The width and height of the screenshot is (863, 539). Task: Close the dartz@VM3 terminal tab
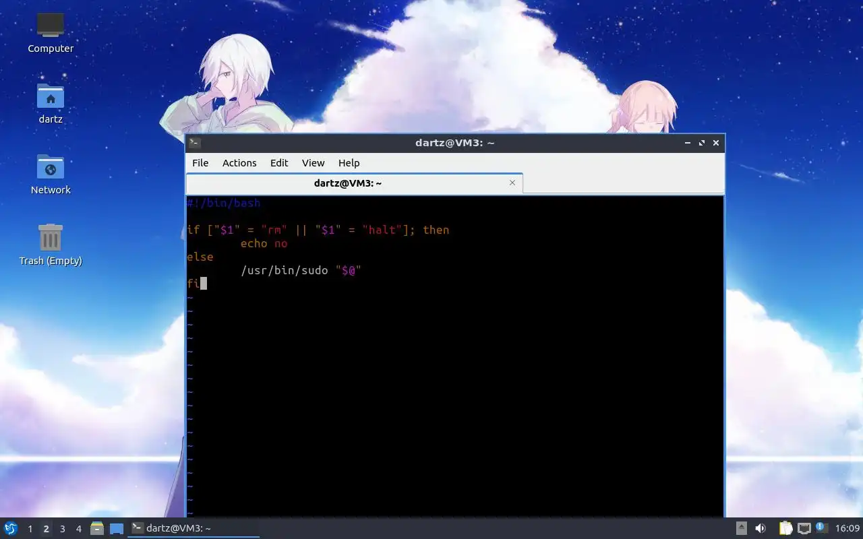(512, 183)
